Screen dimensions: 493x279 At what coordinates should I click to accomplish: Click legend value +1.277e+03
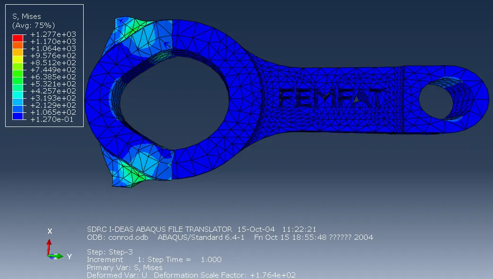tap(53, 34)
